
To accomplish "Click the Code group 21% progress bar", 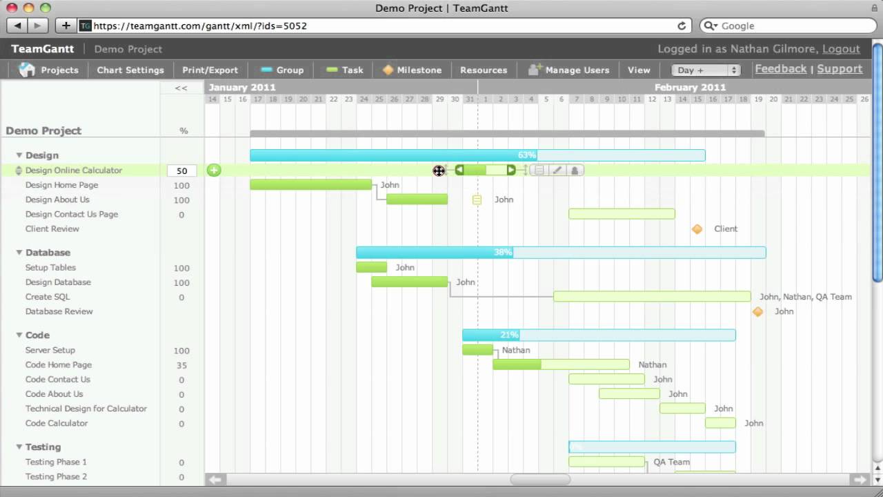I will pyautogui.click(x=599, y=335).
